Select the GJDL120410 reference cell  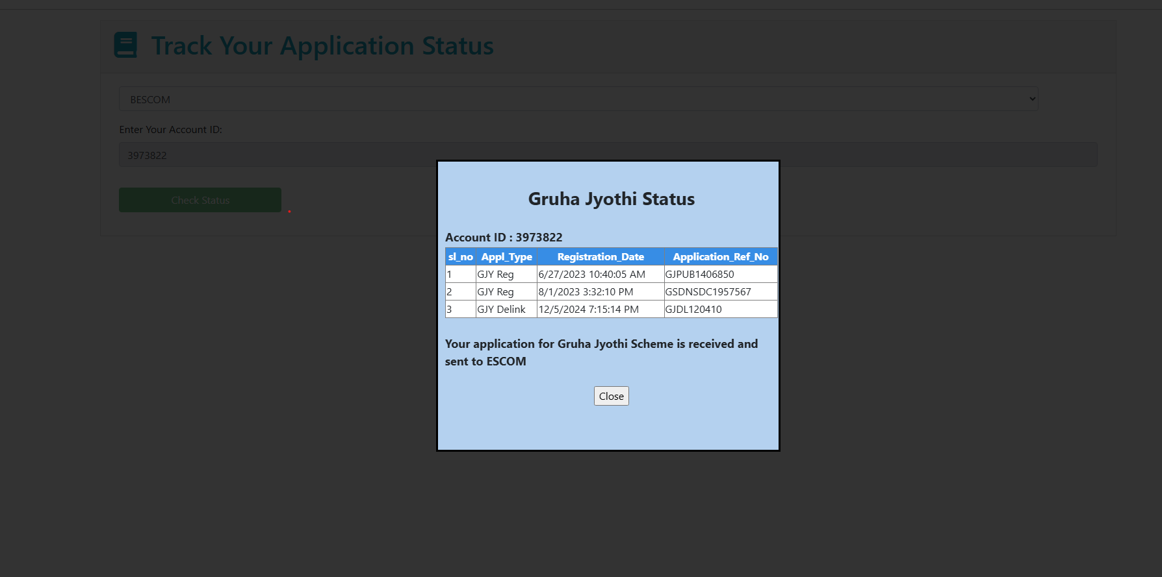point(693,310)
